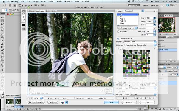Click the Done button
The image size is (179, 111).
click(x=147, y=102)
